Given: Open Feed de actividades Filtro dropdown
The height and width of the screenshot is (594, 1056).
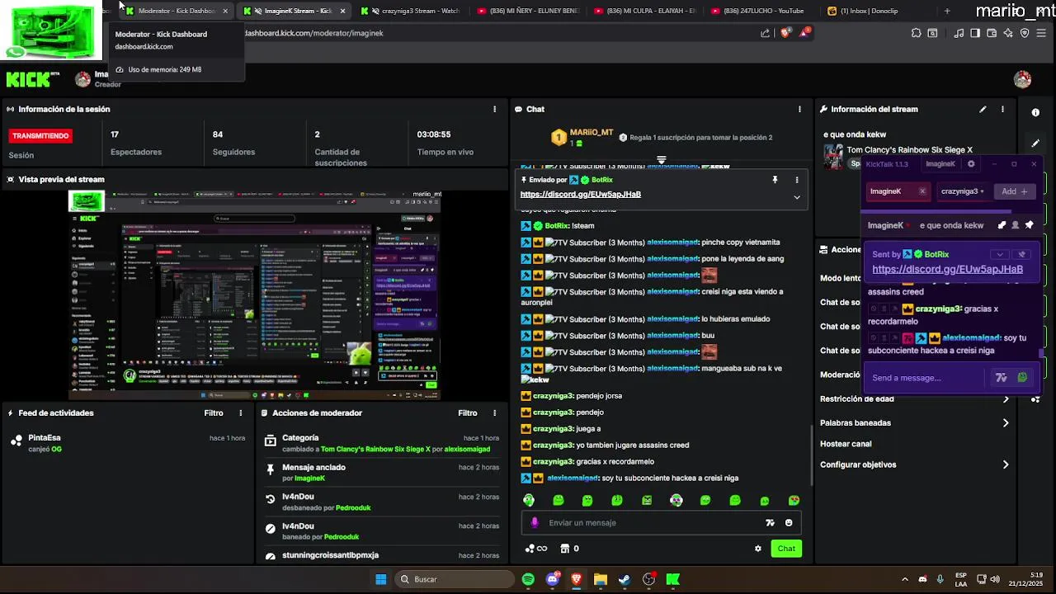Looking at the screenshot, I should point(214,413).
